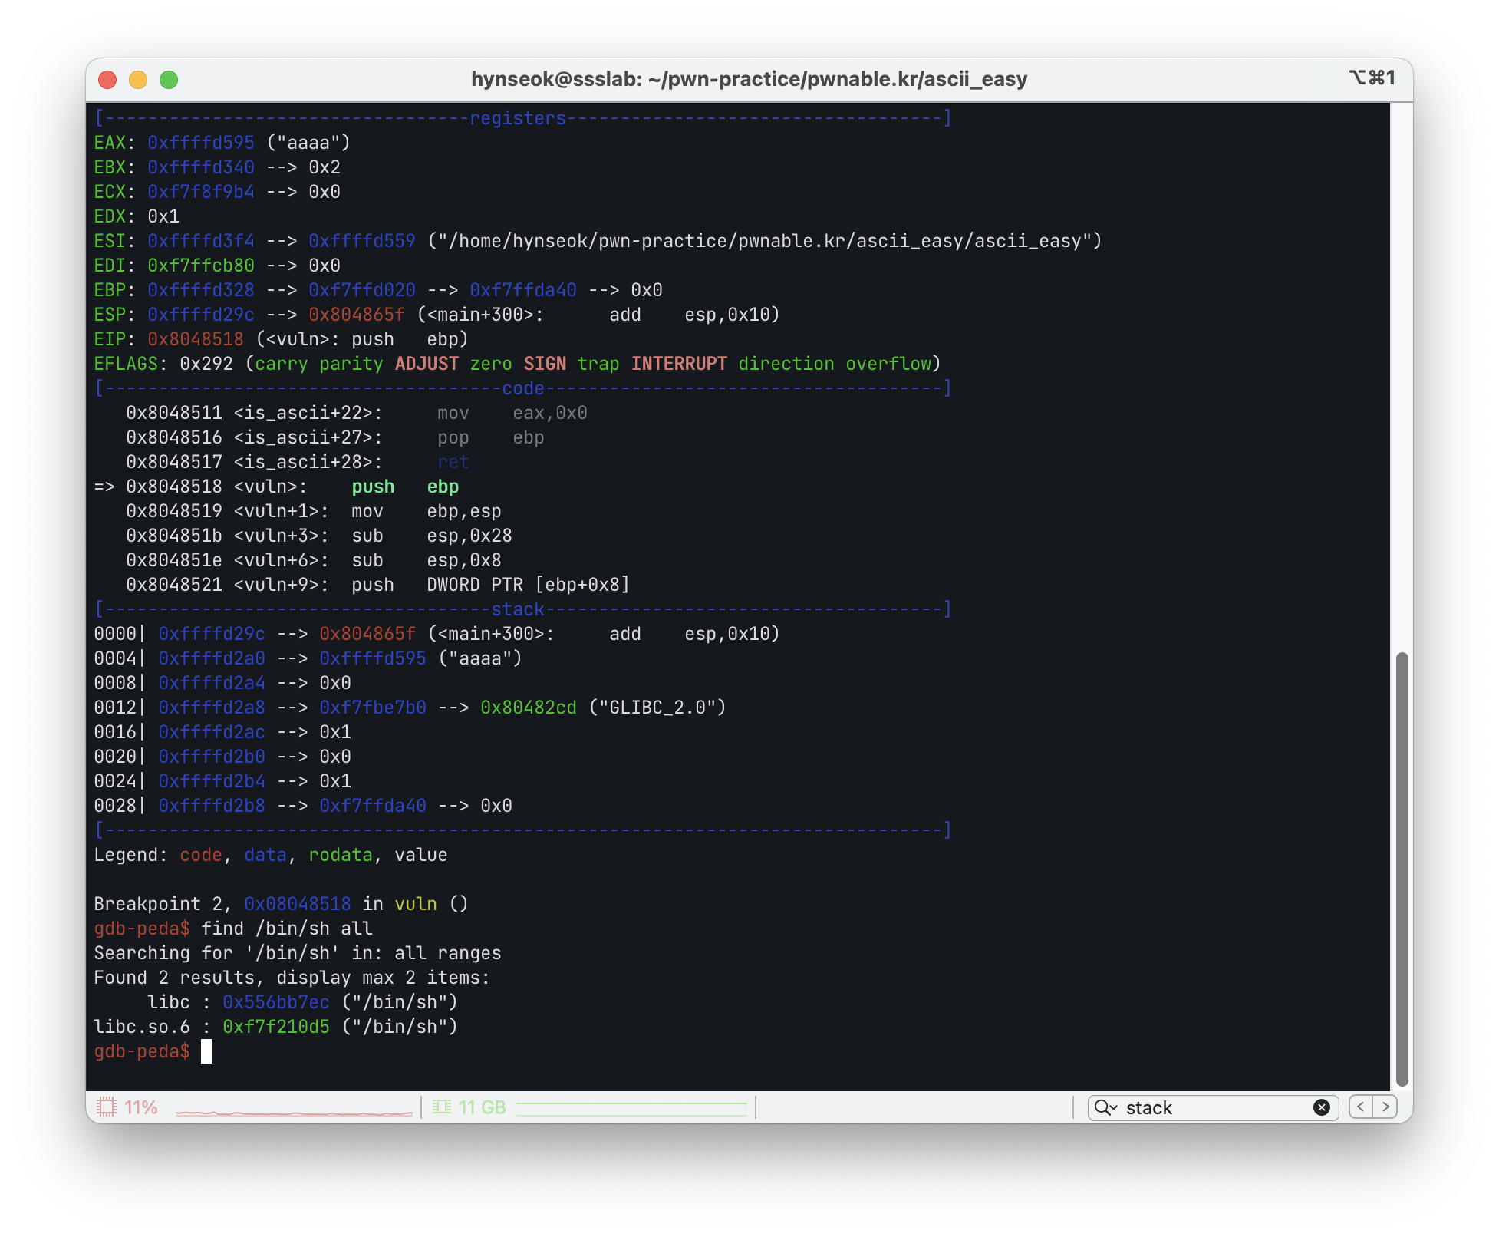Click the EIP value 0x8048518

tap(196, 339)
